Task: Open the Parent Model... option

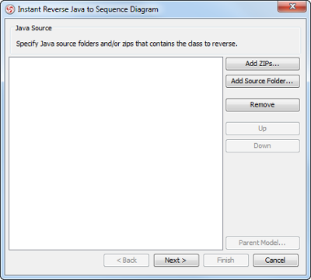Action: [x=263, y=243]
